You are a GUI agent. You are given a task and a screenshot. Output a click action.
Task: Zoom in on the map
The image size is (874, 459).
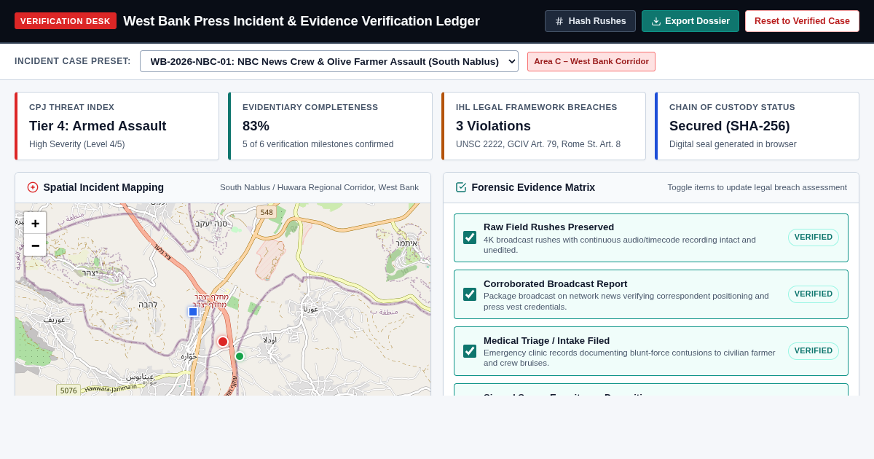pos(35,223)
